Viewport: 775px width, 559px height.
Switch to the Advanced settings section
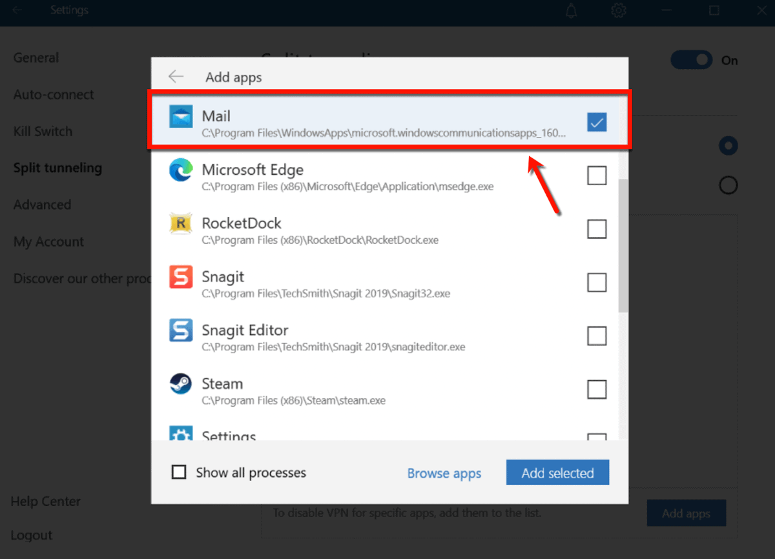point(41,205)
